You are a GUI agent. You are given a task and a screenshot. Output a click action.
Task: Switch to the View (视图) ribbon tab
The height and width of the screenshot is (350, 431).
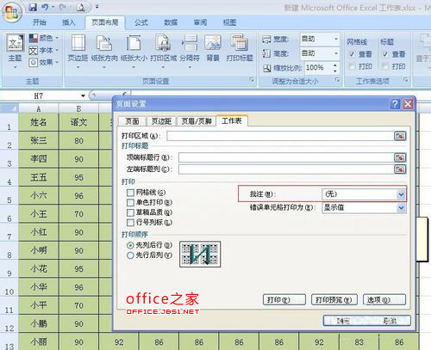point(229,22)
